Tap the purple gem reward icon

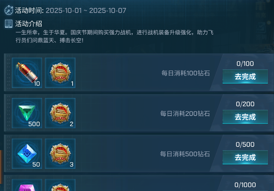(27, 185)
